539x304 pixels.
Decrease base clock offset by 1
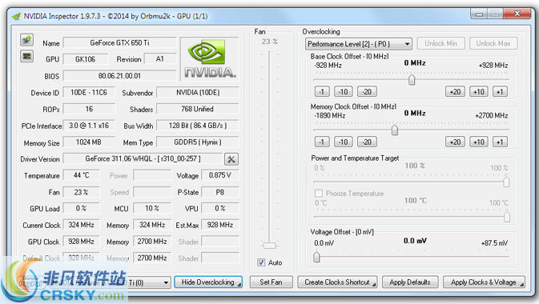[x=322, y=92]
